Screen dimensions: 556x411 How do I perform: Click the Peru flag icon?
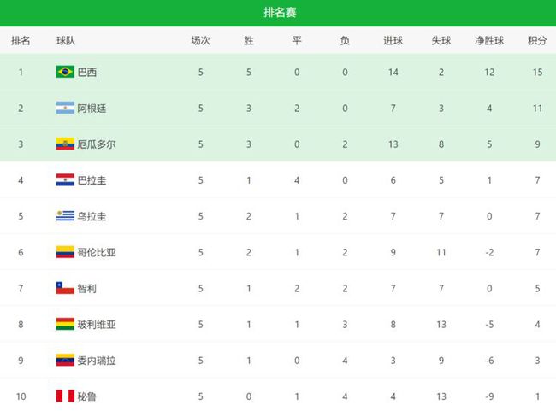point(64,396)
